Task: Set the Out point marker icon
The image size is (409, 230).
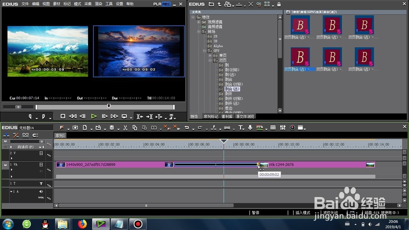Action: click(x=44, y=117)
